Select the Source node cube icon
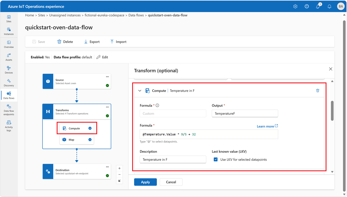Image resolution: width=347 pixels, height=197 pixels. [x=48, y=81]
